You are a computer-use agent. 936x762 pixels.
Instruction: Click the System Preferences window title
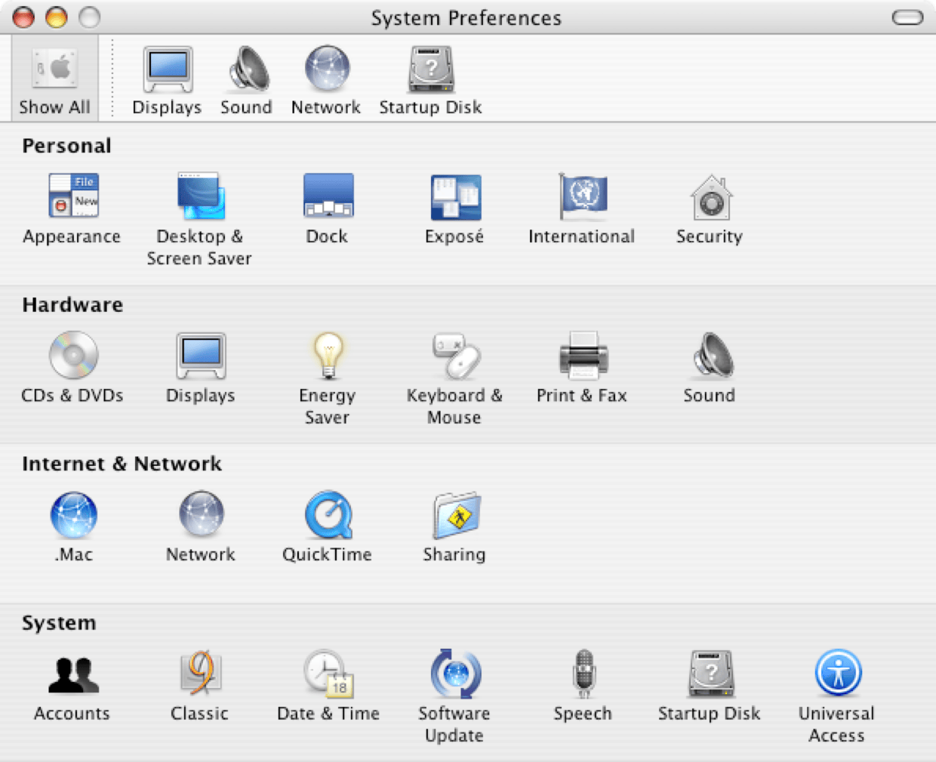[x=466, y=18]
